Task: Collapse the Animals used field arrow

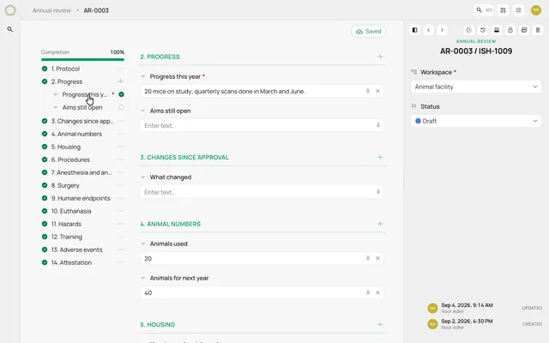Action: [143, 244]
